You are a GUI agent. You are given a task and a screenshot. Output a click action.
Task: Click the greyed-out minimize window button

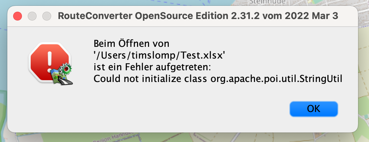pyautogui.click(x=32, y=16)
